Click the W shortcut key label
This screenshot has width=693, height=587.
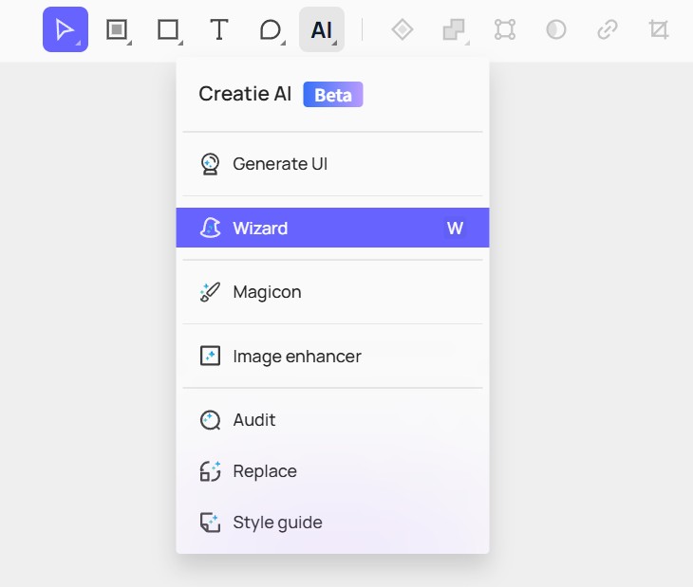[x=455, y=229]
